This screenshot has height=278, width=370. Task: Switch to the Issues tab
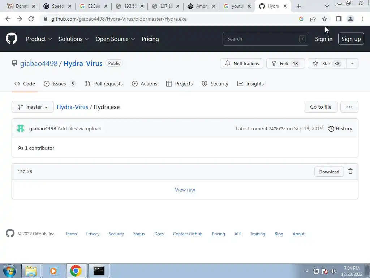coord(60,84)
